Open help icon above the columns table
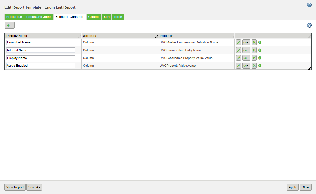 point(309,25)
